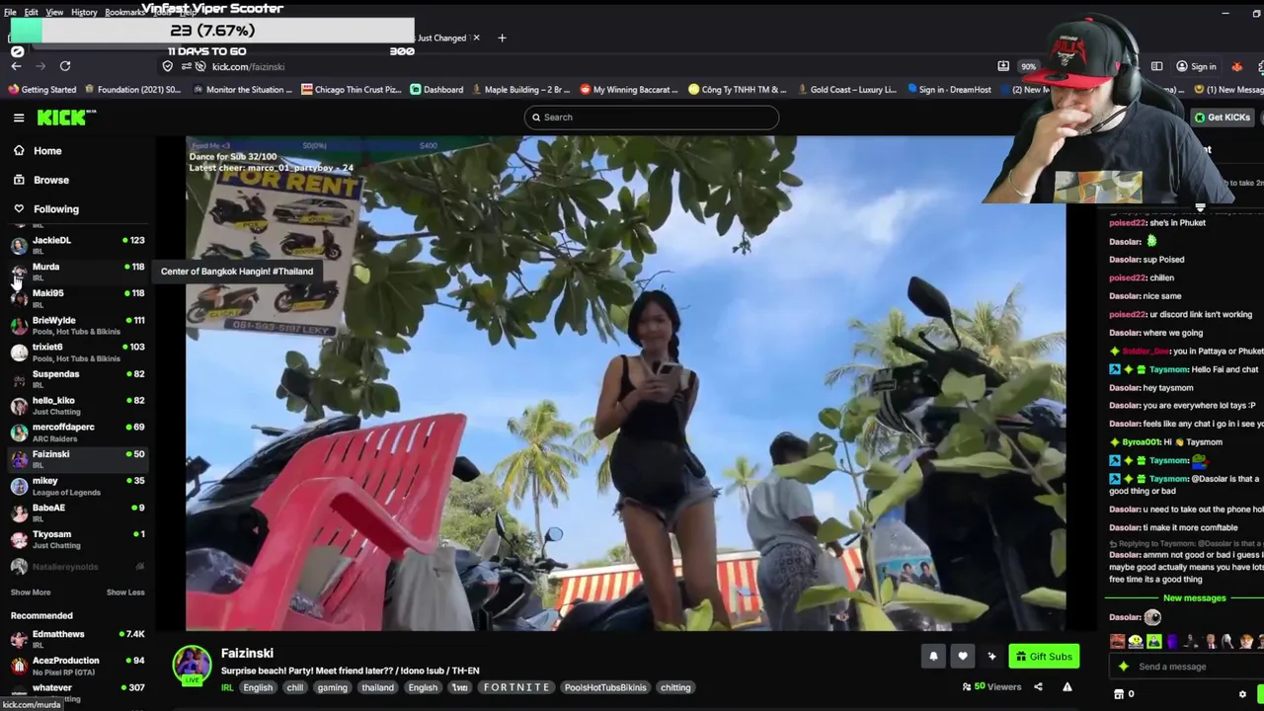Click the Gift Subs button
The height and width of the screenshot is (711, 1264).
tap(1044, 657)
